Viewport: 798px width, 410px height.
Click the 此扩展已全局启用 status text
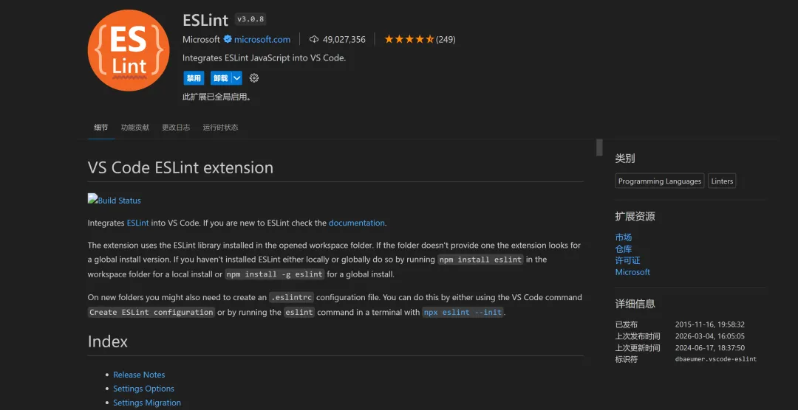click(216, 97)
